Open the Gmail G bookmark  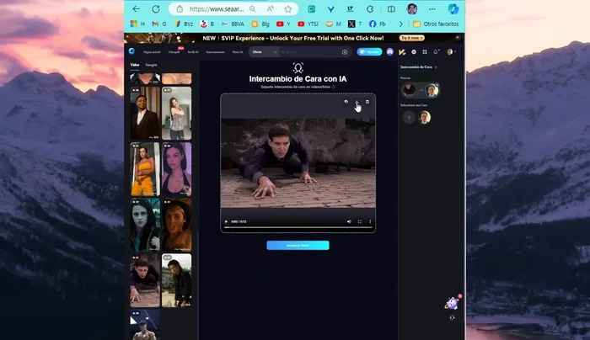pyautogui.click(x=158, y=24)
